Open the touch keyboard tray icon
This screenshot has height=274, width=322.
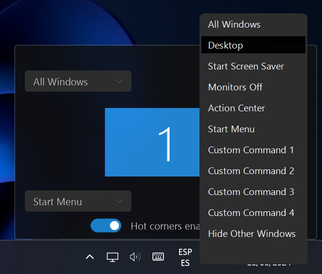pos(158,257)
